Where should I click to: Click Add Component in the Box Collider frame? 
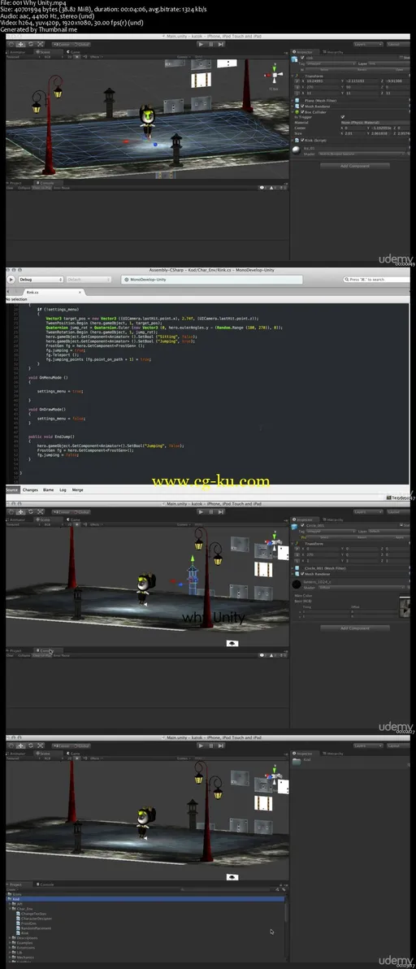point(354,166)
